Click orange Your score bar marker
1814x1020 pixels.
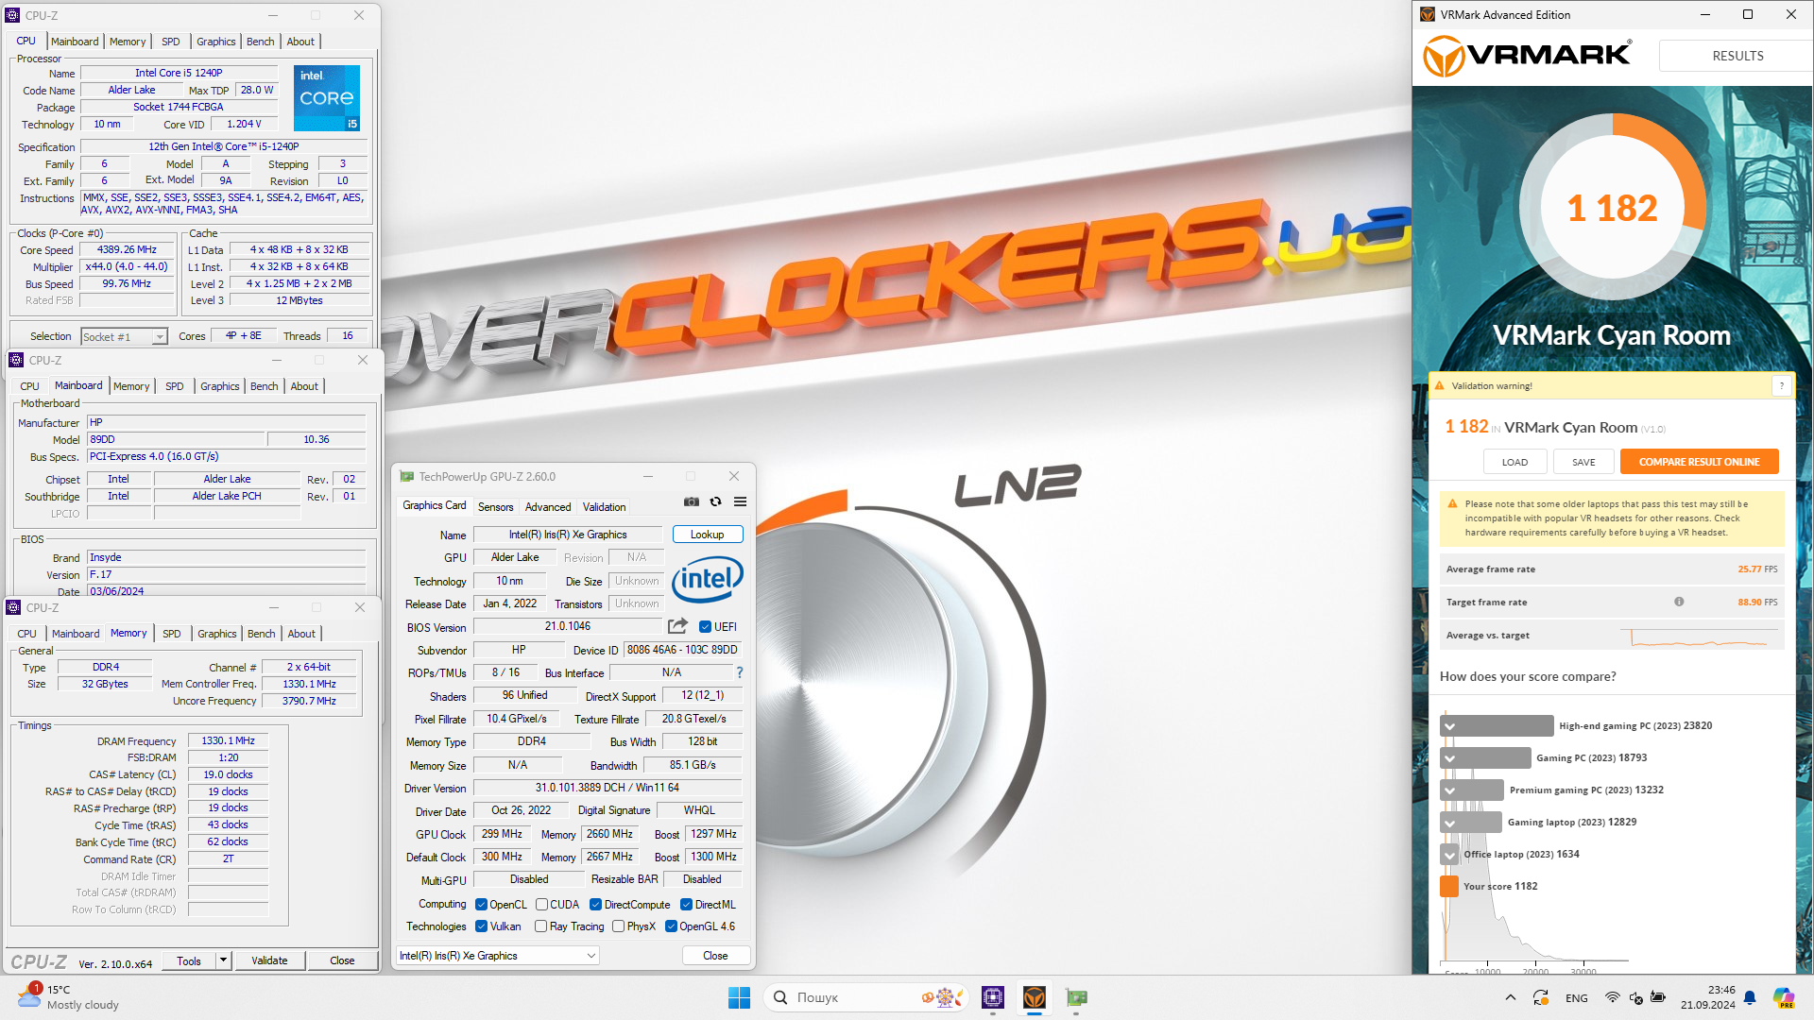pos(1448,886)
